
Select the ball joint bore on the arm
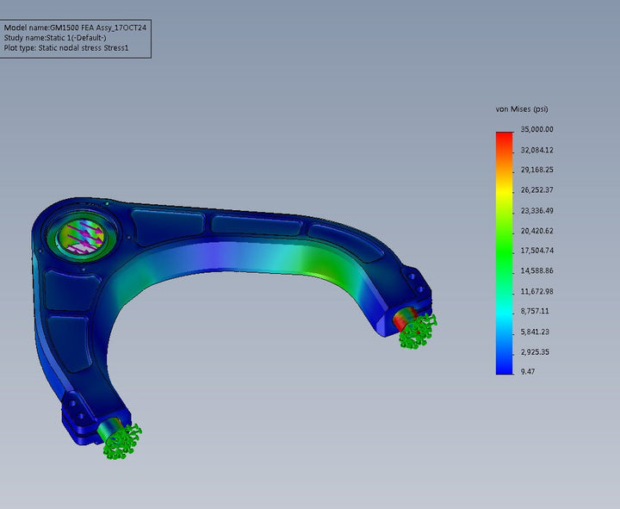81,235
